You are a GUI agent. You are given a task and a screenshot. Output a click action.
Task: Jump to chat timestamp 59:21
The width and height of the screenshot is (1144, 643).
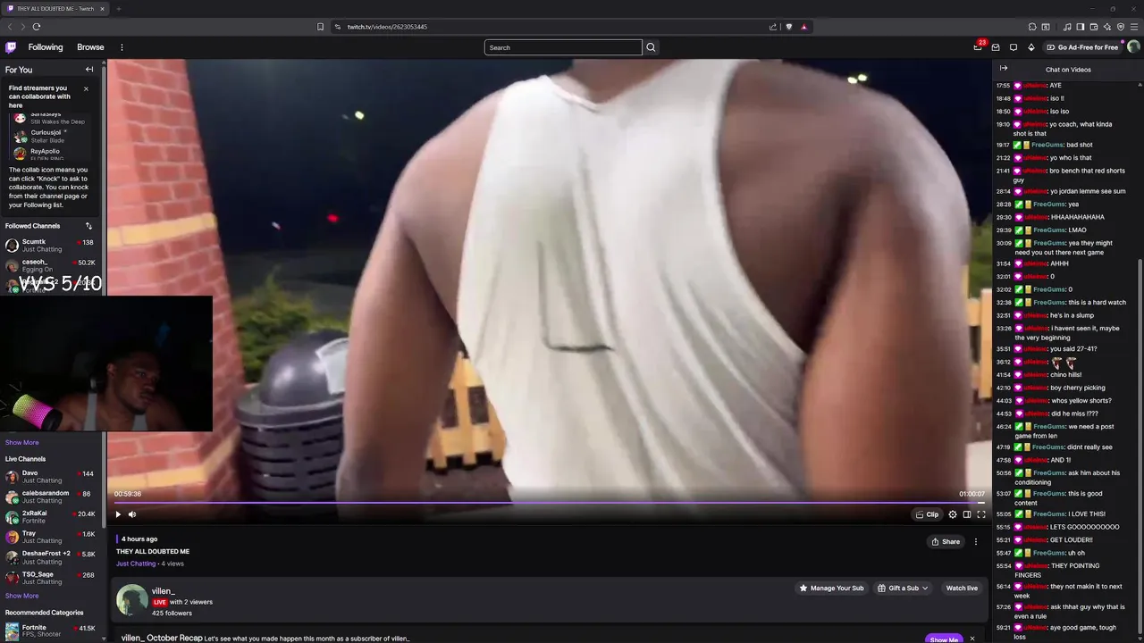coord(1003,628)
